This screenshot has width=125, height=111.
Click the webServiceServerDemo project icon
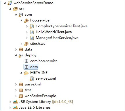pos(10,3)
